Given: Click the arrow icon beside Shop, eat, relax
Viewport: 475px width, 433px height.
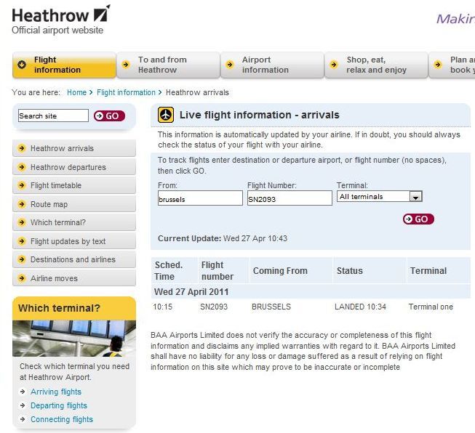Looking at the screenshot, I should pyautogui.click(x=334, y=65).
